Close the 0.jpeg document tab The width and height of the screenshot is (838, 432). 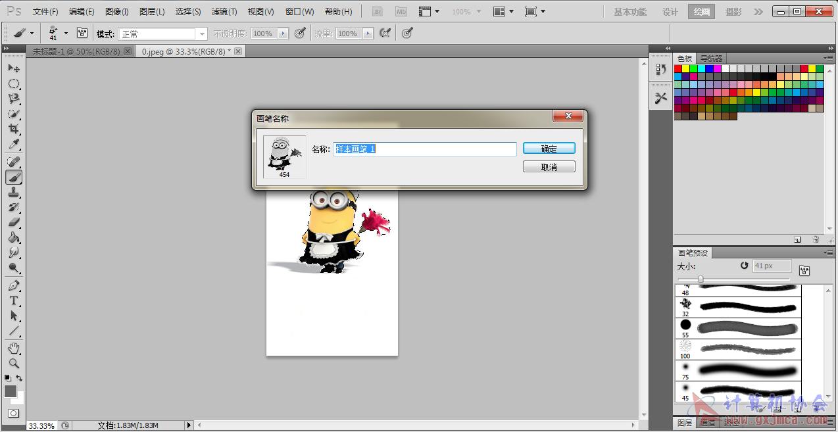click(x=238, y=51)
